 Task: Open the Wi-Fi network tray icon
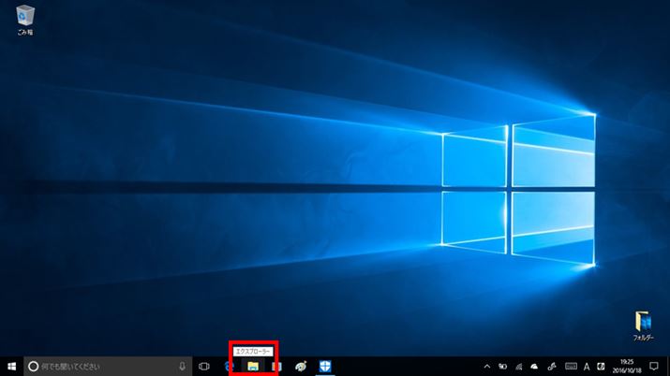point(518,366)
